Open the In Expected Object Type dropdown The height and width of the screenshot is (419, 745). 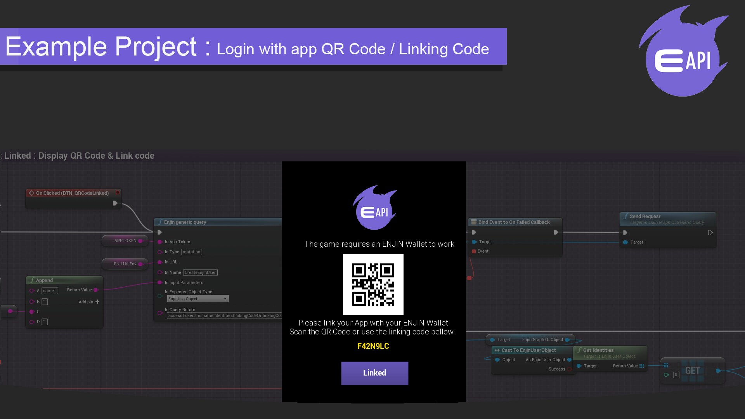[225, 299]
